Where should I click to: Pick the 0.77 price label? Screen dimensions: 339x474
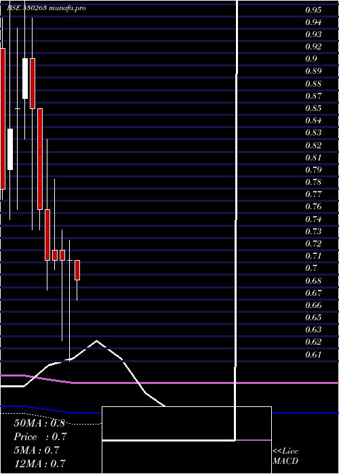313,194
